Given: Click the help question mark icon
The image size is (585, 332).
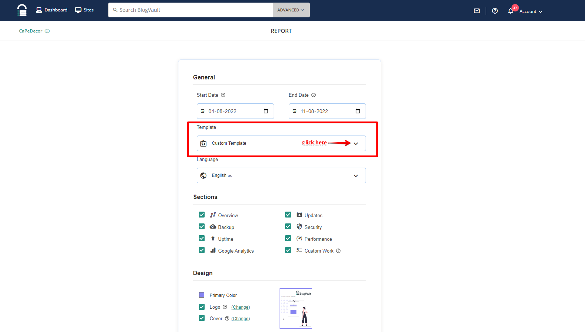Looking at the screenshot, I should coord(495,11).
